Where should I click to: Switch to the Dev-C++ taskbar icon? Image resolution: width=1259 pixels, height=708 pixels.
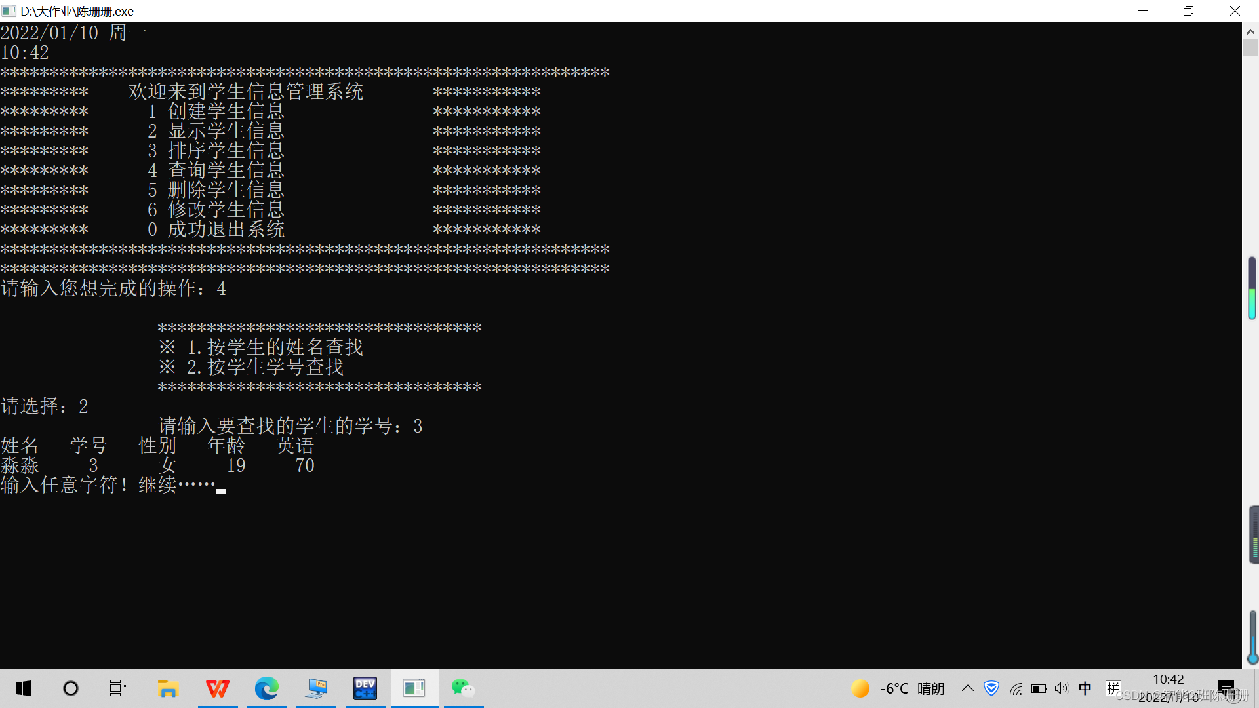365,688
